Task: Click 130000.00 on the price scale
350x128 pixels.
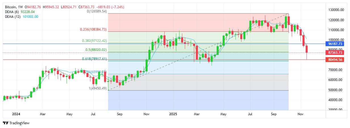Action: click(335, 10)
